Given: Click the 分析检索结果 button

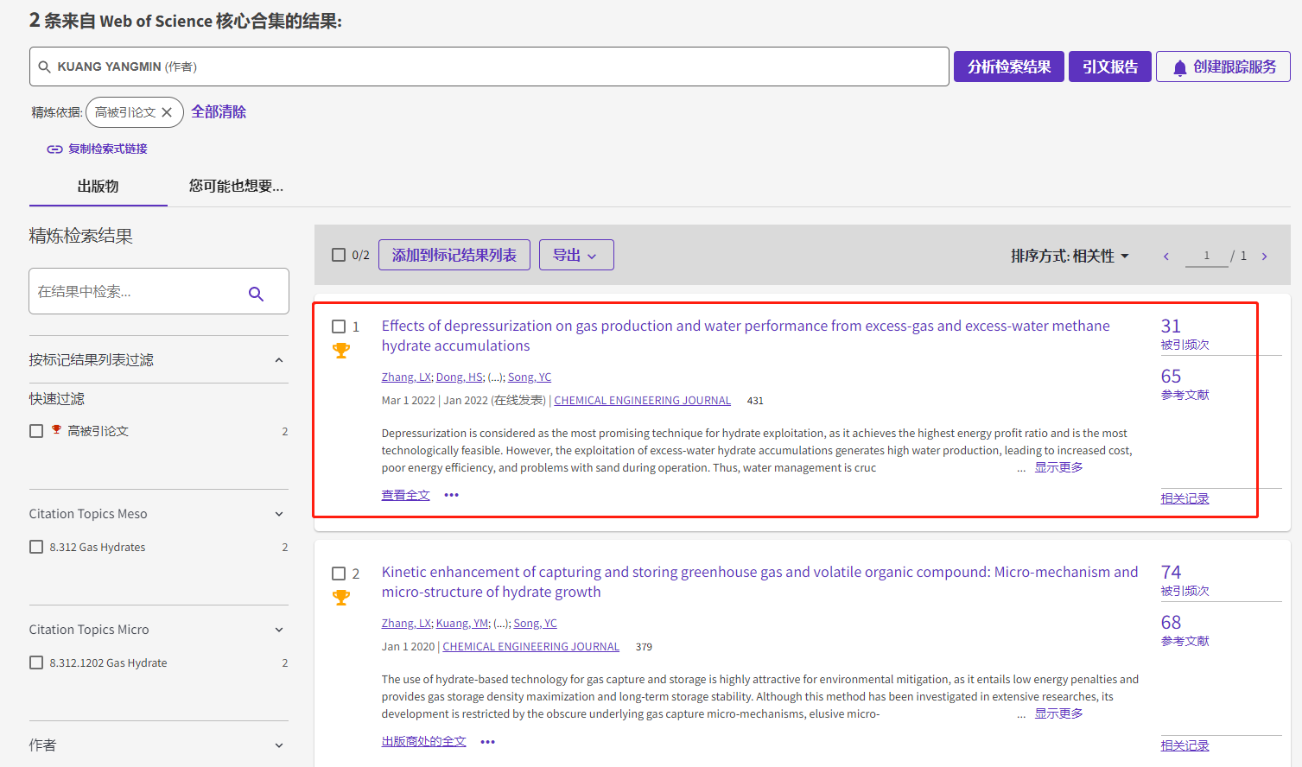Looking at the screenshot, I should [x=1008, y=67].
